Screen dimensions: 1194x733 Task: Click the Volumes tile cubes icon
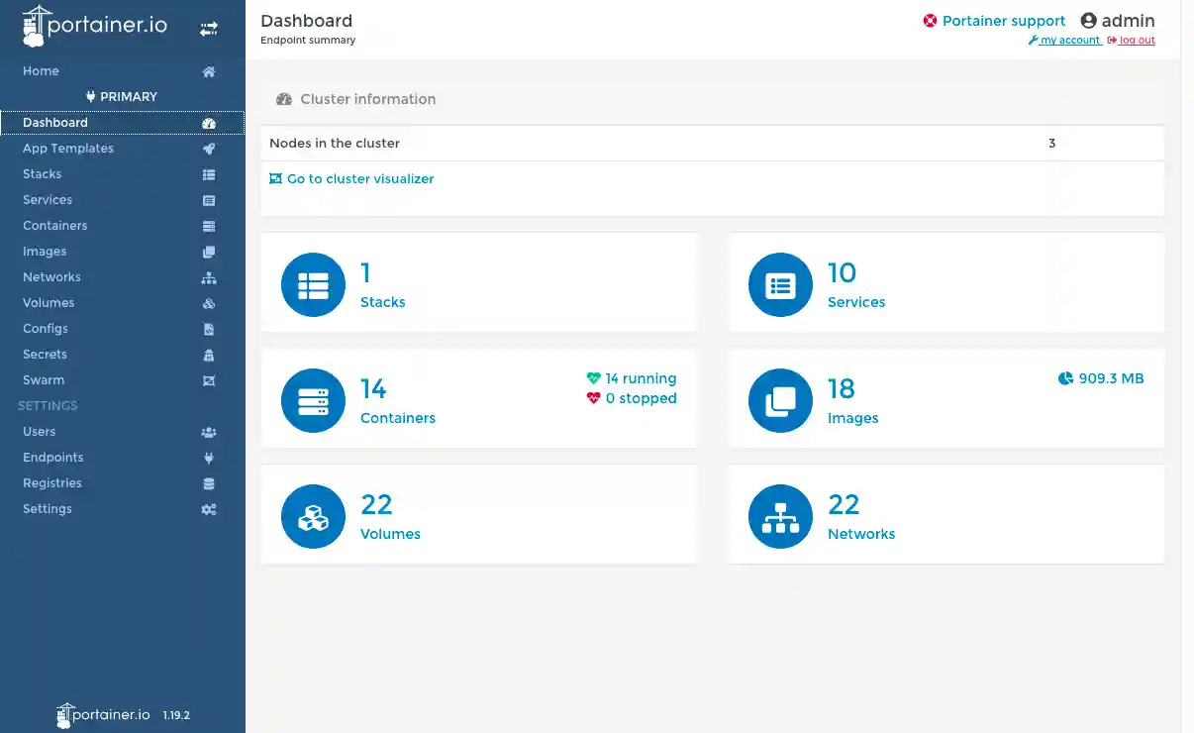tap(313, 517)
